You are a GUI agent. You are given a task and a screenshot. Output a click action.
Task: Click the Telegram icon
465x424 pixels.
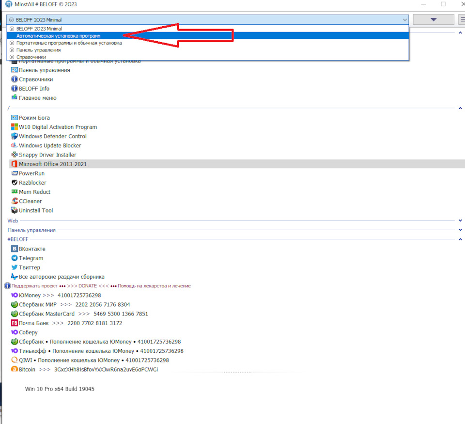coord(14,258)
